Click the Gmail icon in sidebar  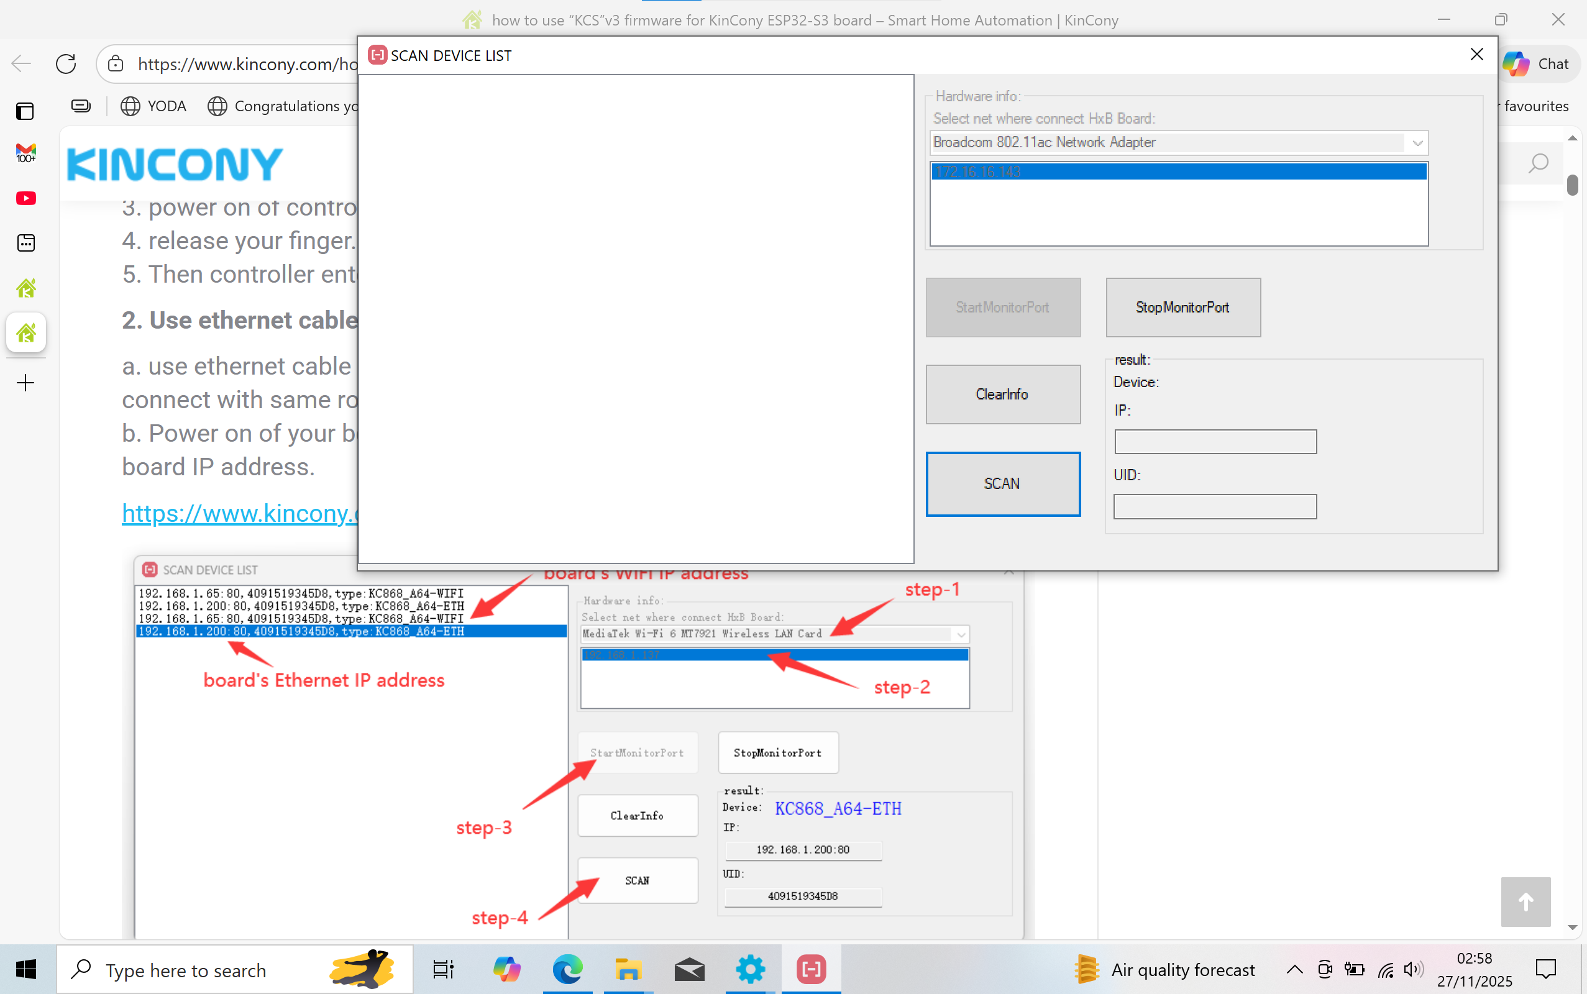pos(25,153)
